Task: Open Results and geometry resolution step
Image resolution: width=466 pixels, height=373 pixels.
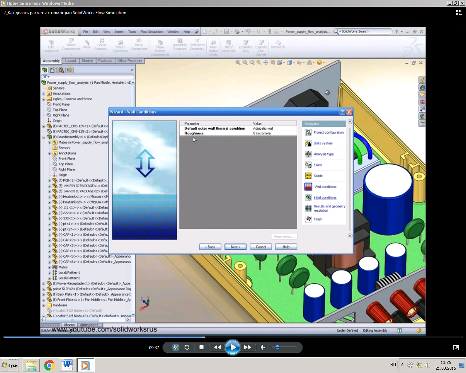Action: coord(325,208)
